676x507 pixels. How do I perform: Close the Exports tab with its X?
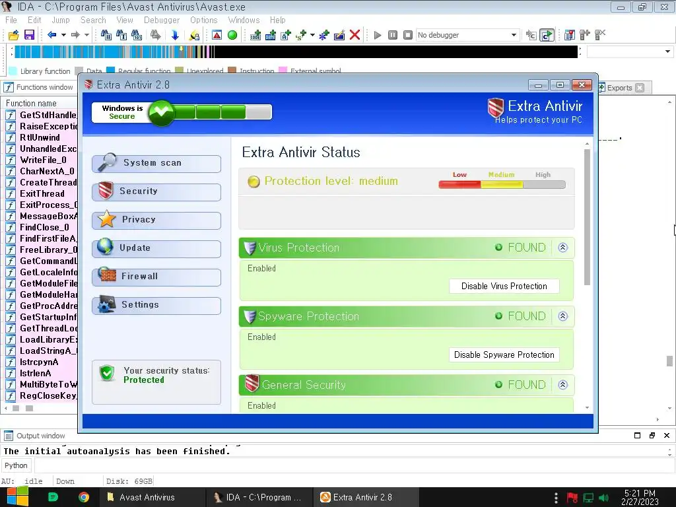[x=640, y=88]
